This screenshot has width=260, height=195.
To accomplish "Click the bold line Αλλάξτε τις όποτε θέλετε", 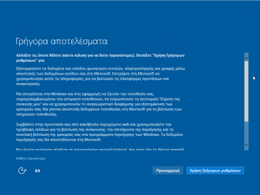I will (100, 58).
